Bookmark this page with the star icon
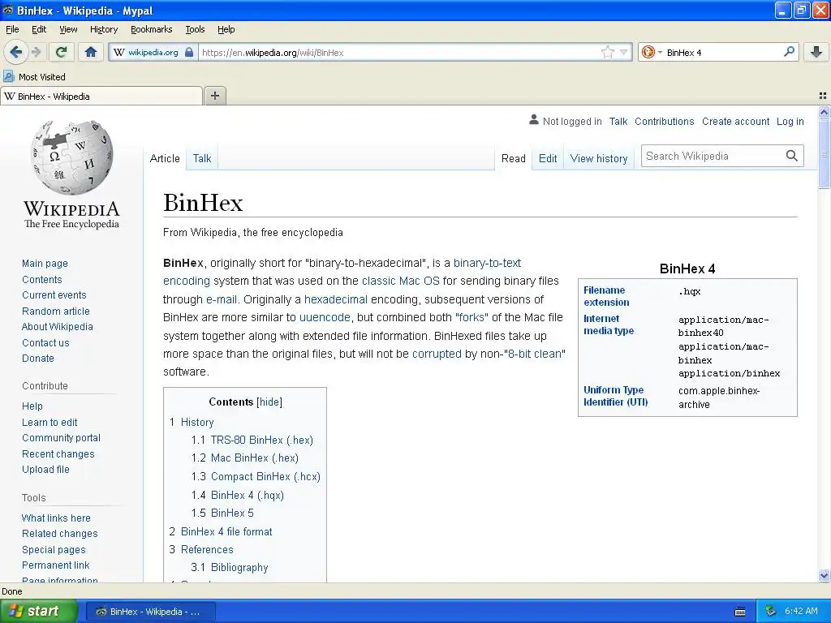The width and height of the screenshot is (831, 623). click(x=607, y=52)
